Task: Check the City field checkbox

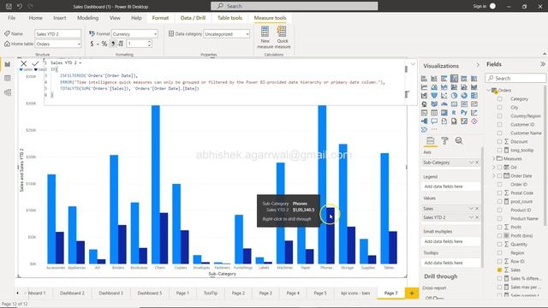Action: (x=499, y=108)
